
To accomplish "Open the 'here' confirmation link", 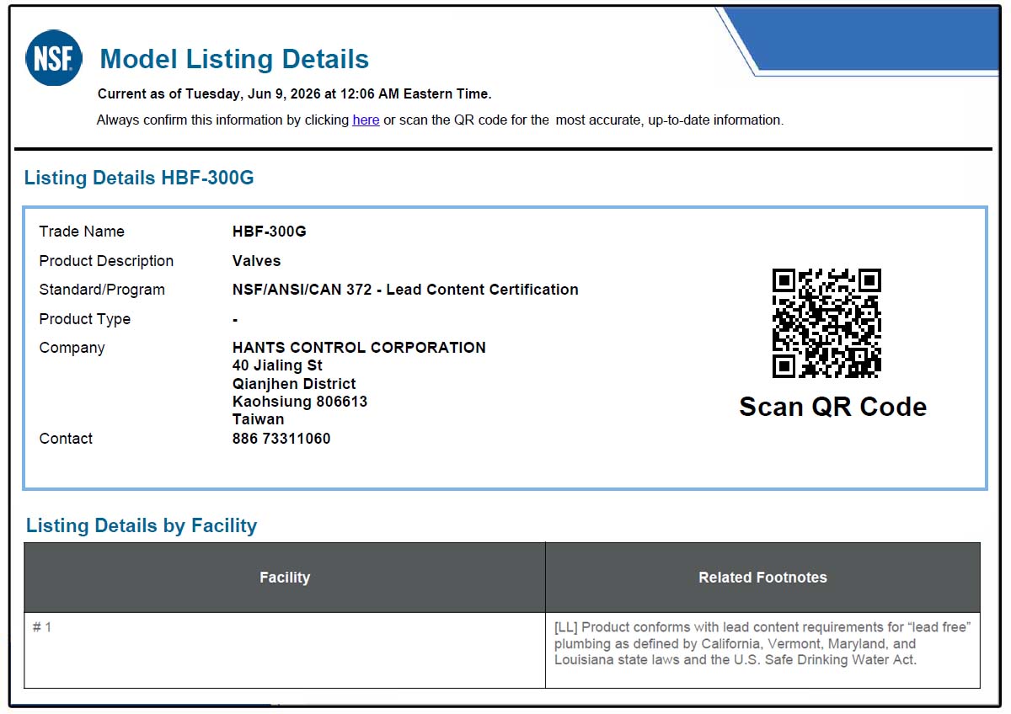I will [x=366, y=120].
